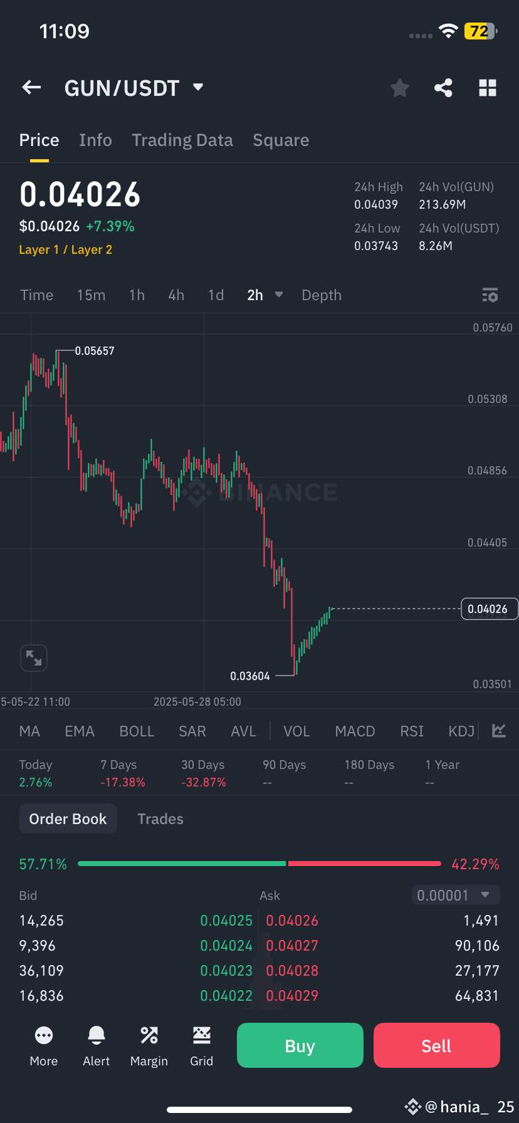Expand chart to fullscreen icon
The width and height of the screenshot is (519, 1123).
34,658
